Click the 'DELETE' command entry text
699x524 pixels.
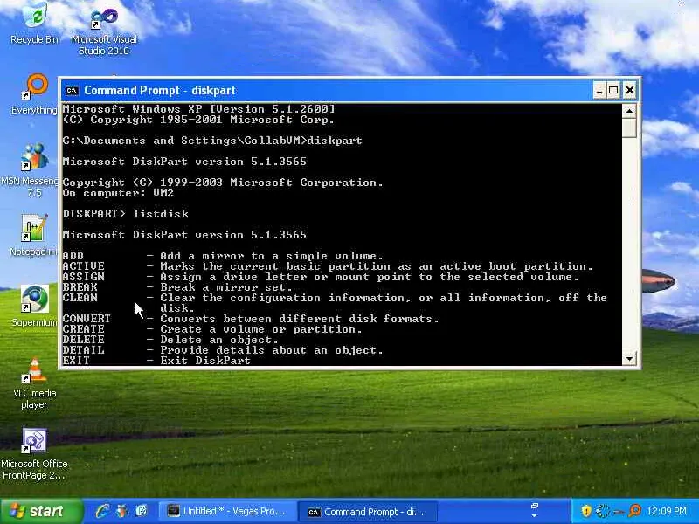click(x=83, y=340)
